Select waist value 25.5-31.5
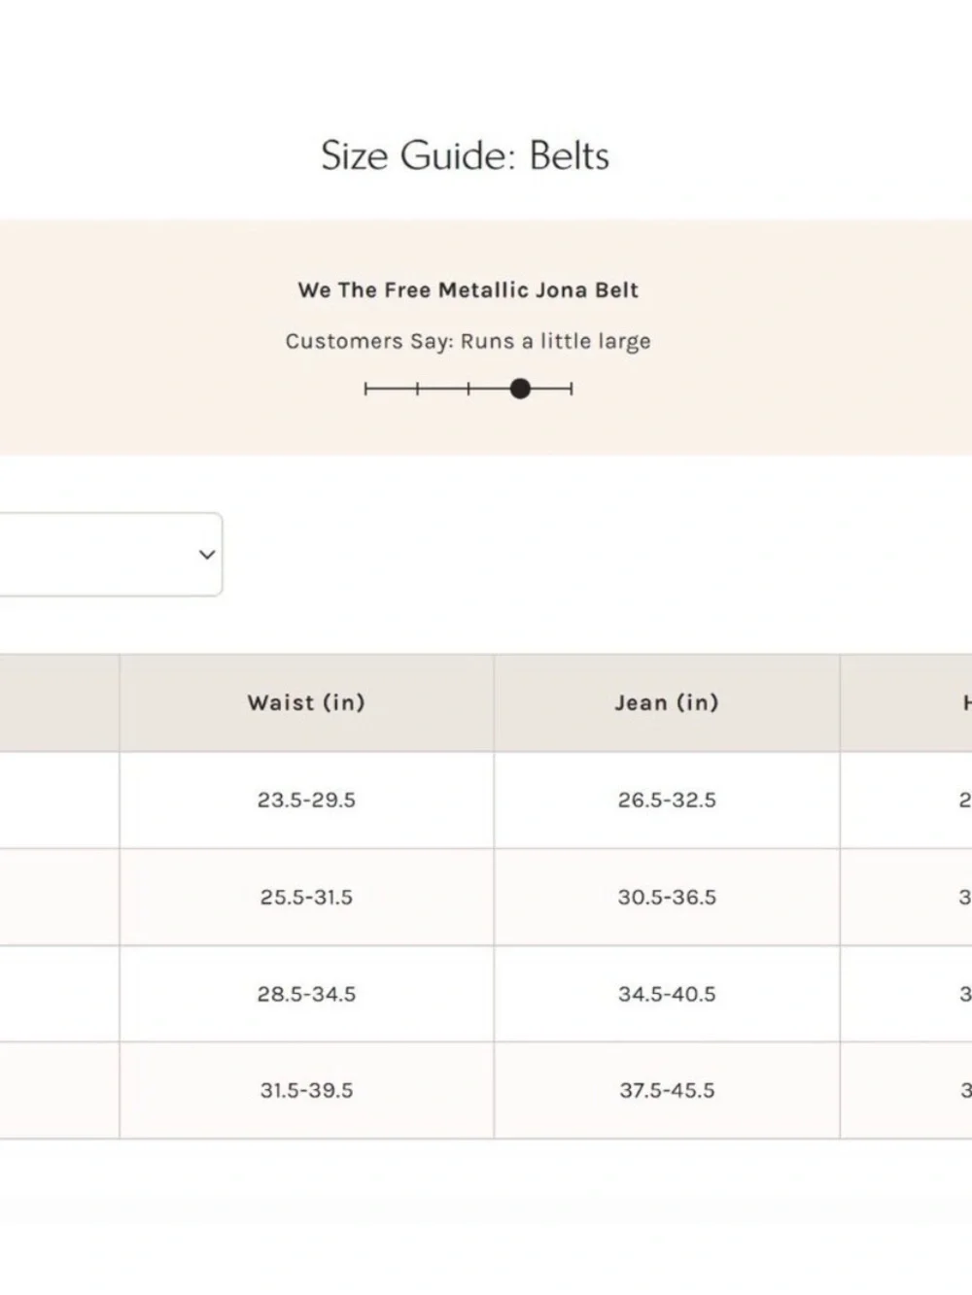972x1295 pixels. click(x=306, y=897)
